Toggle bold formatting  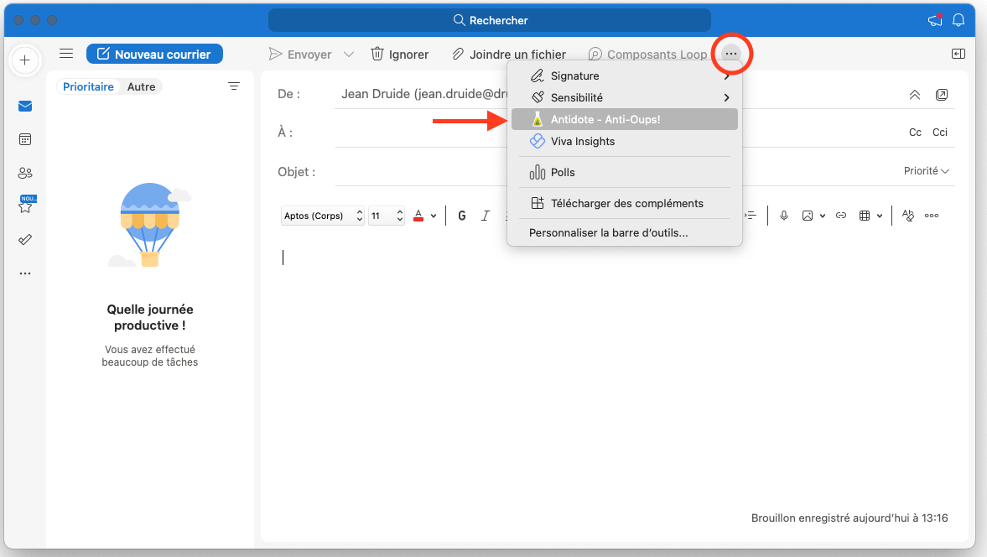462,216
